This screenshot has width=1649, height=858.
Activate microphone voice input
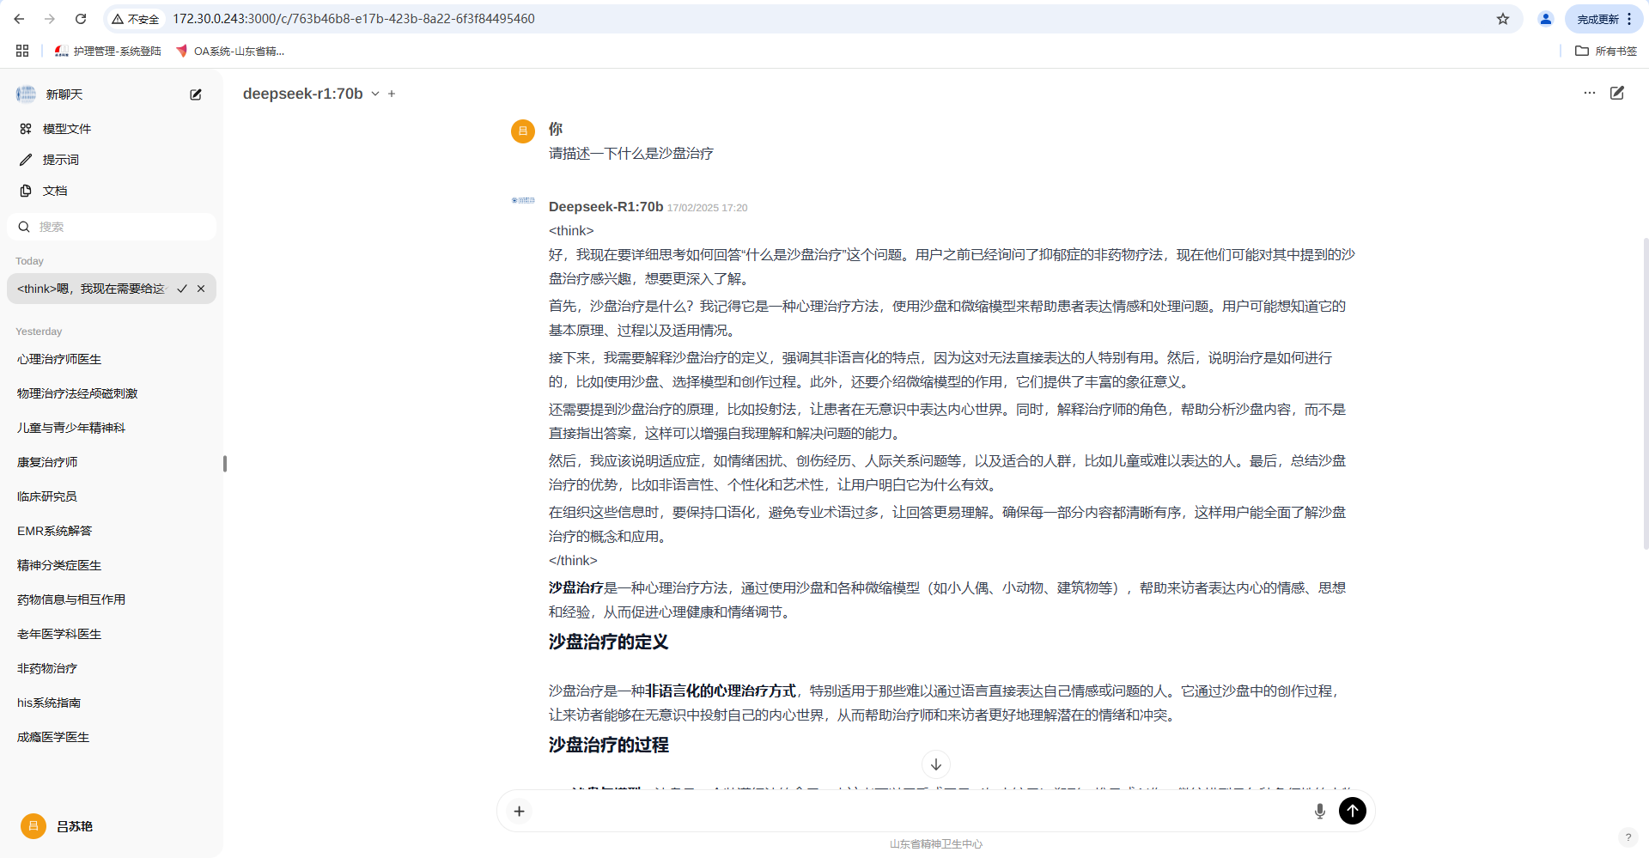[1320, 811]
